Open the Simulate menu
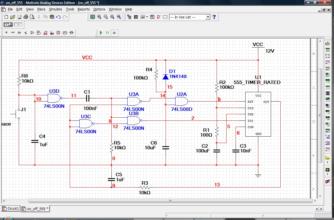334x220 pixels. (x=55, y=9)
